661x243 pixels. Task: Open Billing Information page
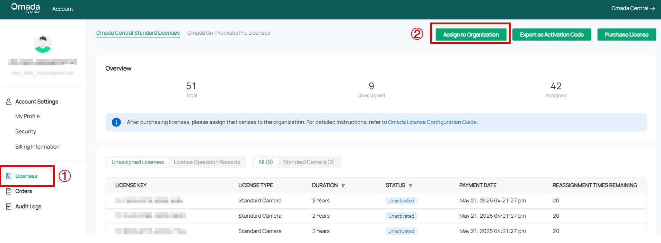37,147
